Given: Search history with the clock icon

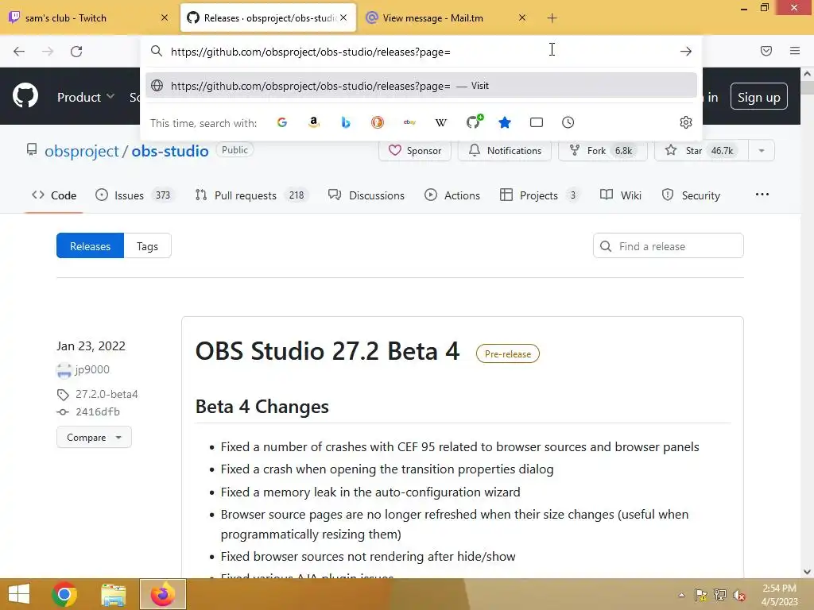Looking at the screenshot, I should click(x=568, y=122).
